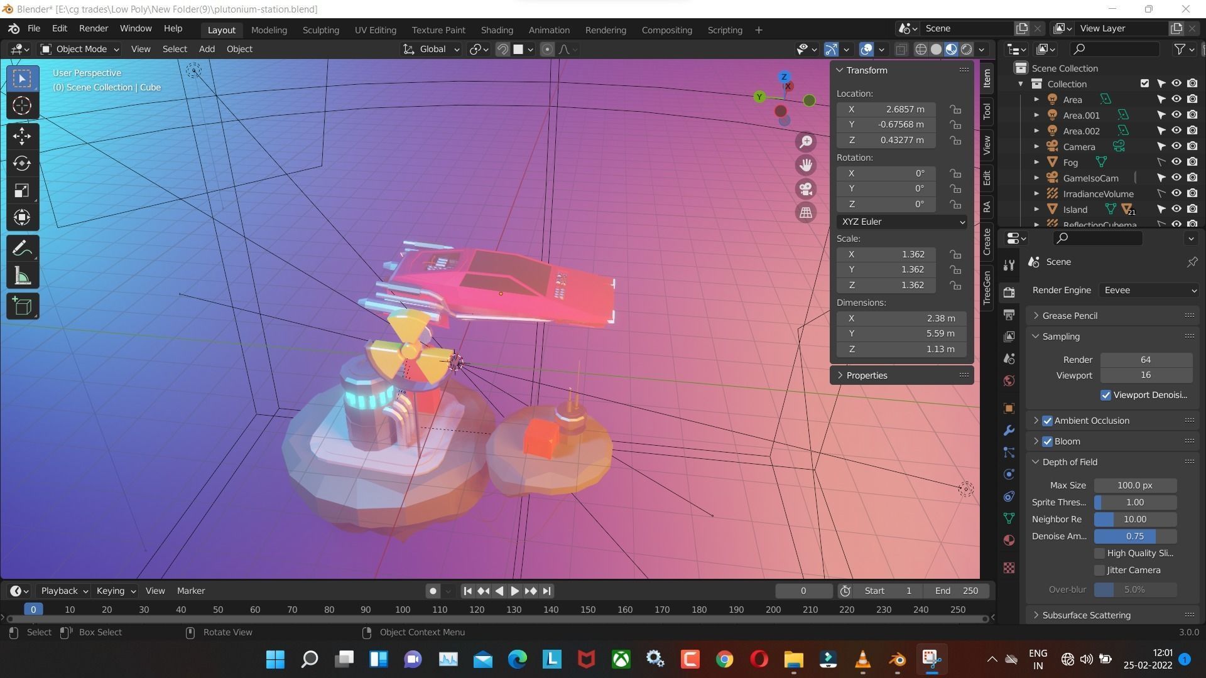Switch to wireframe viewport shading

[x=921, y=49]
